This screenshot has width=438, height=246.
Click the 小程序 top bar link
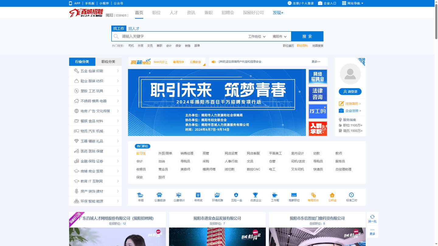[104, 3]
